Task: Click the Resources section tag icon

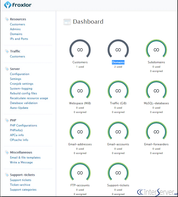Action: [7, 19]
